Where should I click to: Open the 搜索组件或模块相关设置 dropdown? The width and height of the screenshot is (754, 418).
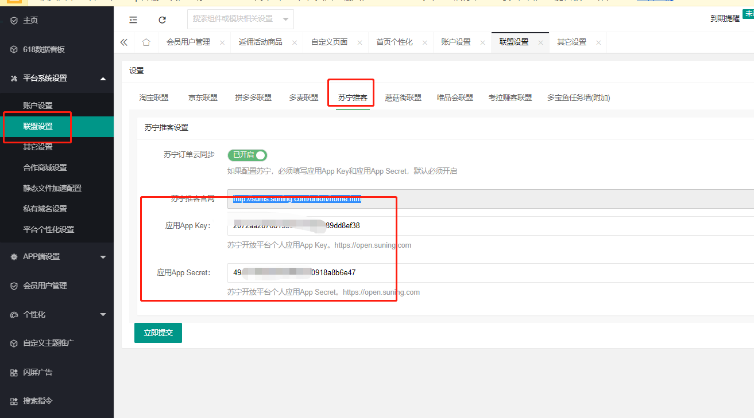pos(241,19)
